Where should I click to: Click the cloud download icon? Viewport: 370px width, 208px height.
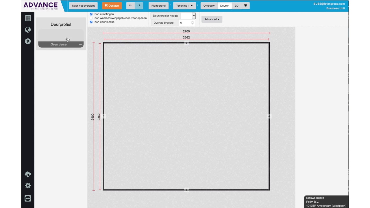28,174
